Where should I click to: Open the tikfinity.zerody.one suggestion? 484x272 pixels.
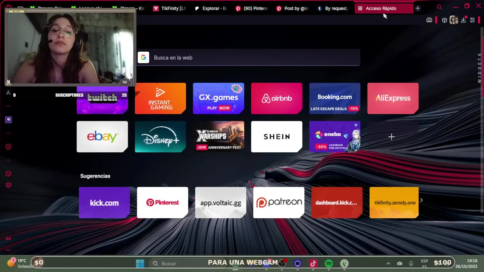[394, 202]
